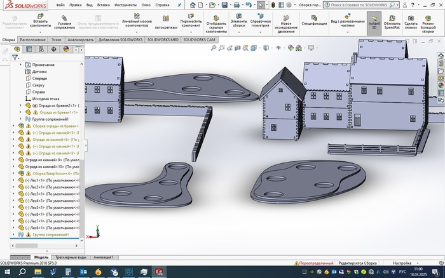Expand the Лес1<1> component in the tree
The image size is (445, 278).
[x=15, y=180]
